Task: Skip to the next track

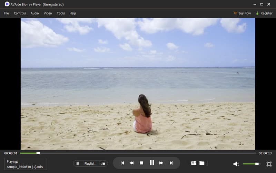Action: pos(171,163)
